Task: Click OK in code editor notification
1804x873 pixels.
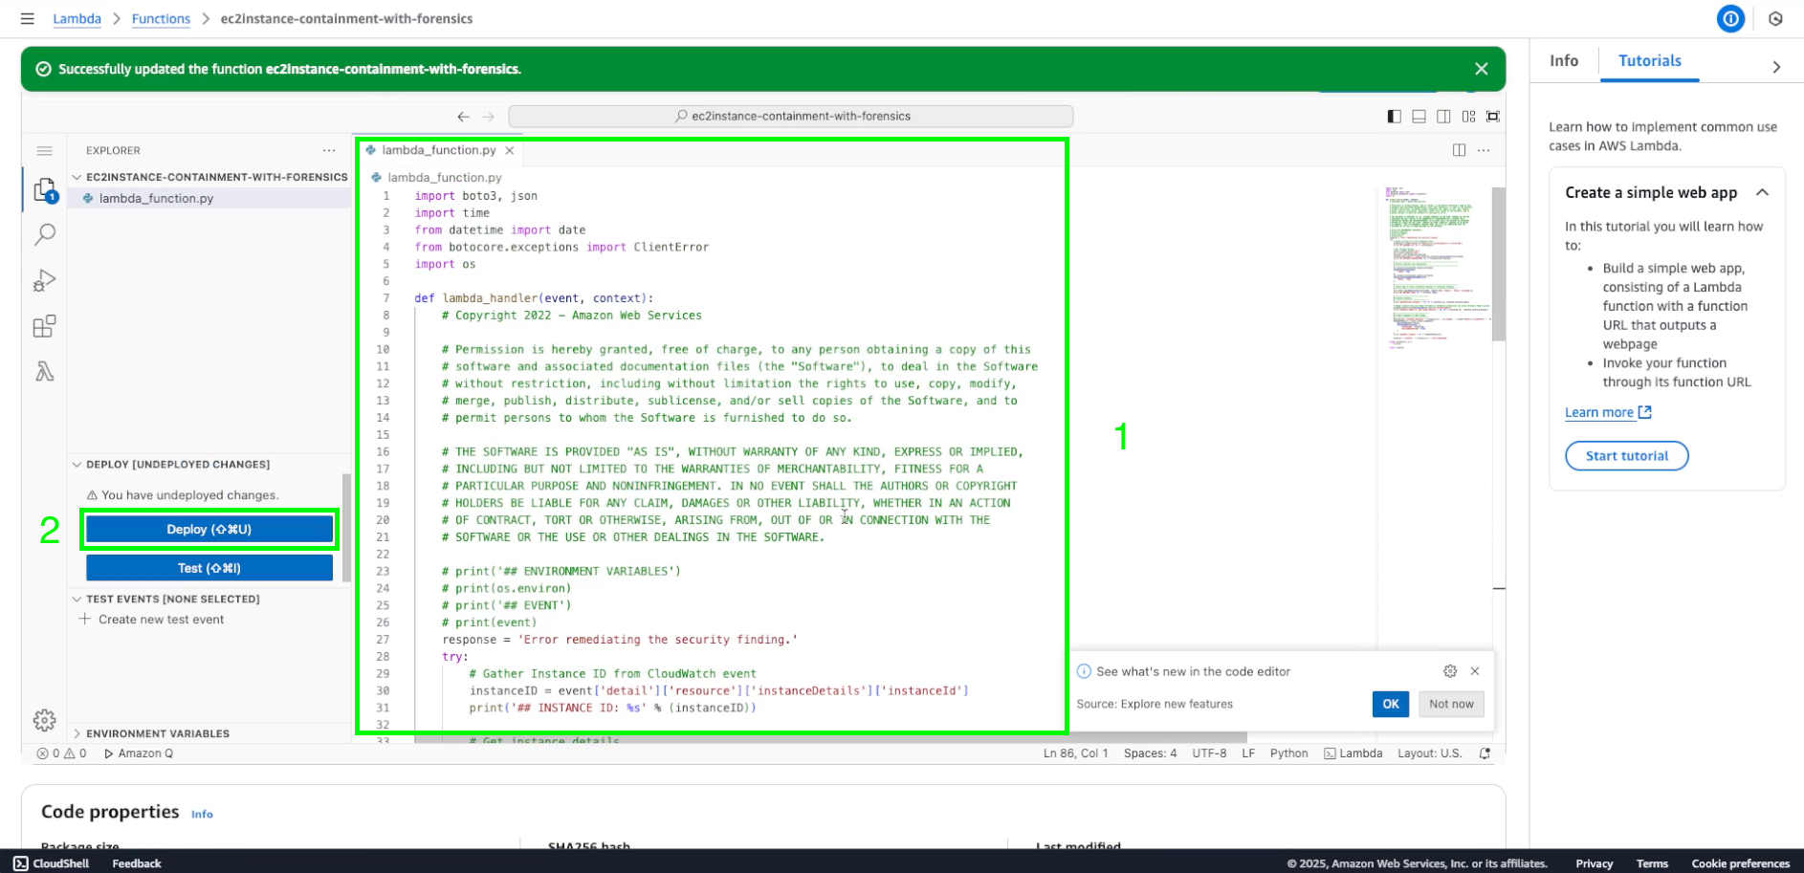Action: 1390,704
